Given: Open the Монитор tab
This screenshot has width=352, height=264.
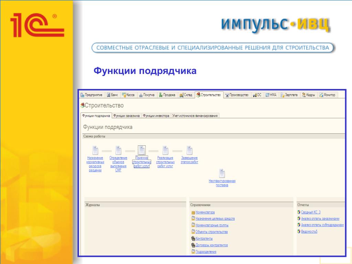Looking at the screenshot, I should tap(328, 95).
